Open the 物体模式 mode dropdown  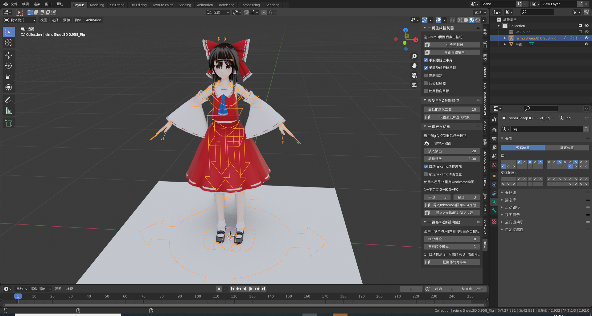click(x=20, y=20)
